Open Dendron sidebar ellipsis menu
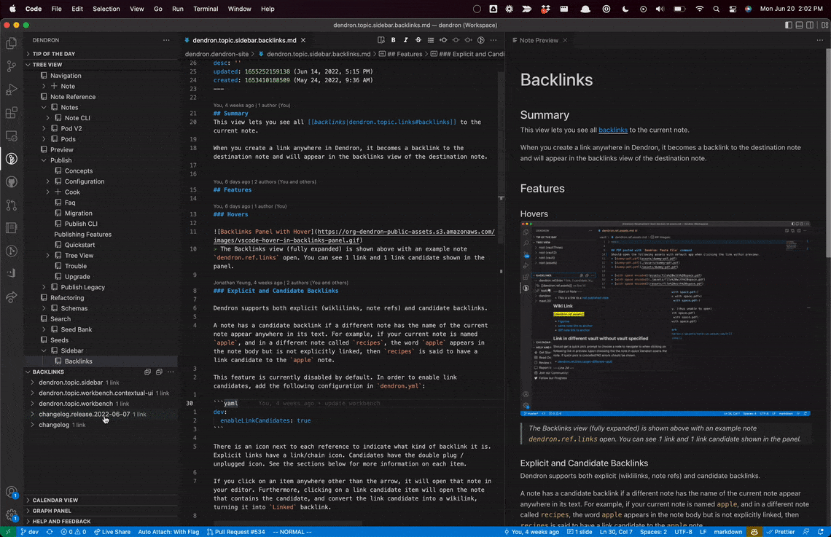831x537 pixels. (166, 40)
